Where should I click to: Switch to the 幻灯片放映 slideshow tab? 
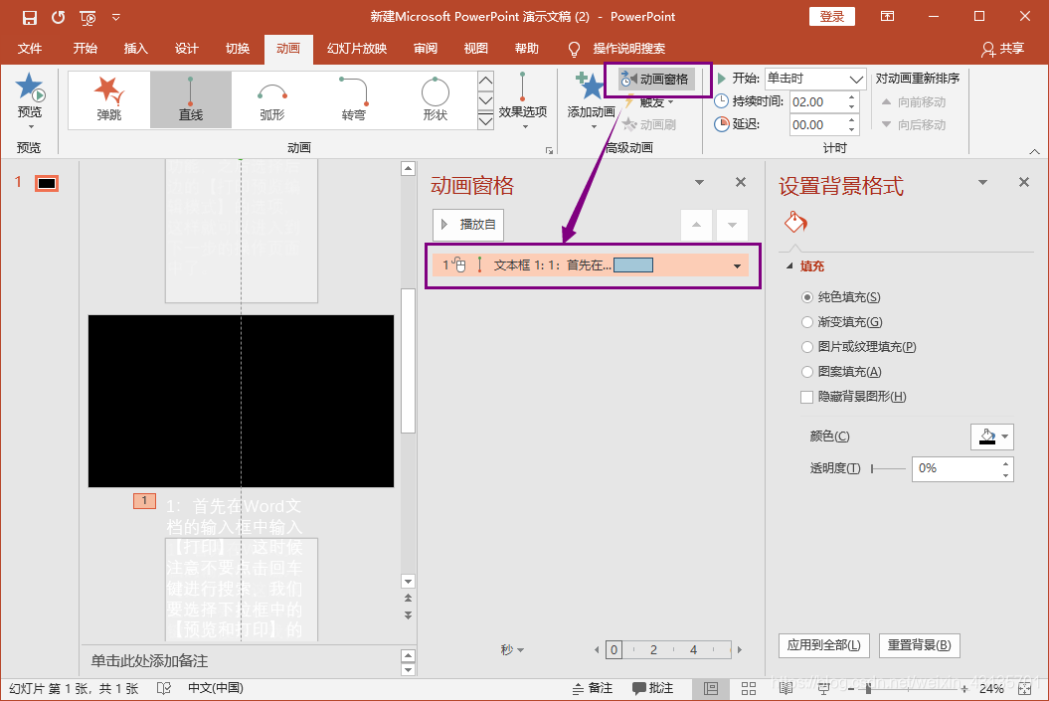tap(357, 48)
